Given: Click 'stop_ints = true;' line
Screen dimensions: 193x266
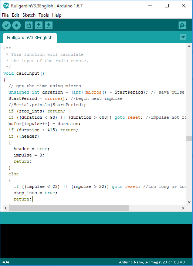Looking at the screenshot, I should (x=35, y=193).
